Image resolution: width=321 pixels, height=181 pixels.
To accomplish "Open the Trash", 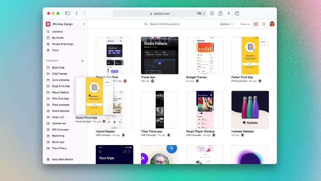I will 55,50.
